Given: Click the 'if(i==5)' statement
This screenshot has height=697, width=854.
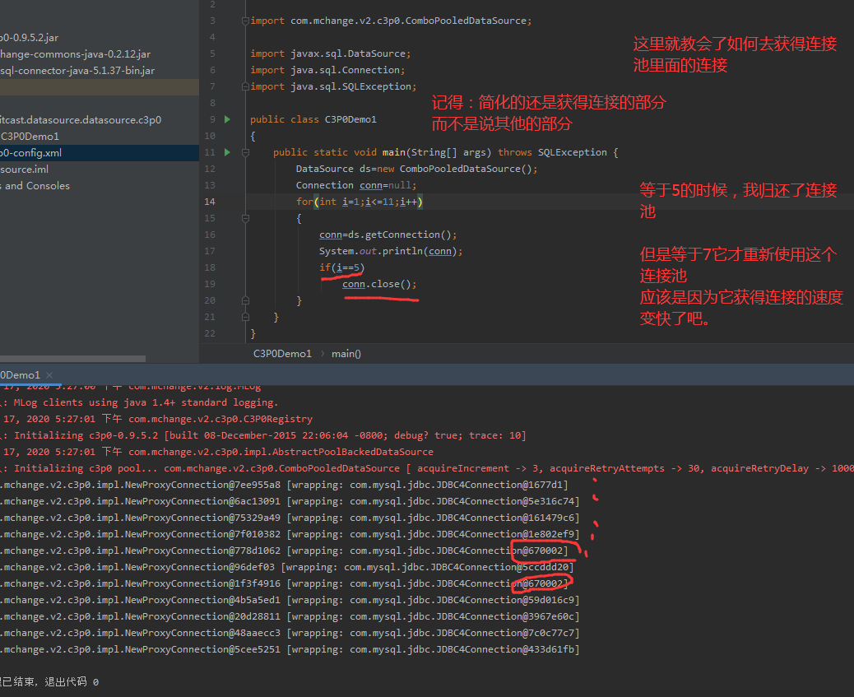Looking at the screenshot, I should [x=341, y=267].
